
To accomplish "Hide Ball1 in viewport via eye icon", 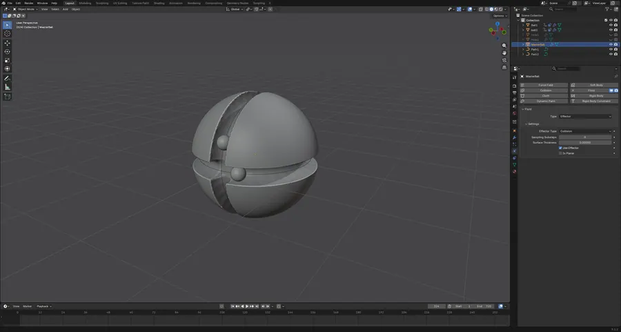I will coord(611,25).
